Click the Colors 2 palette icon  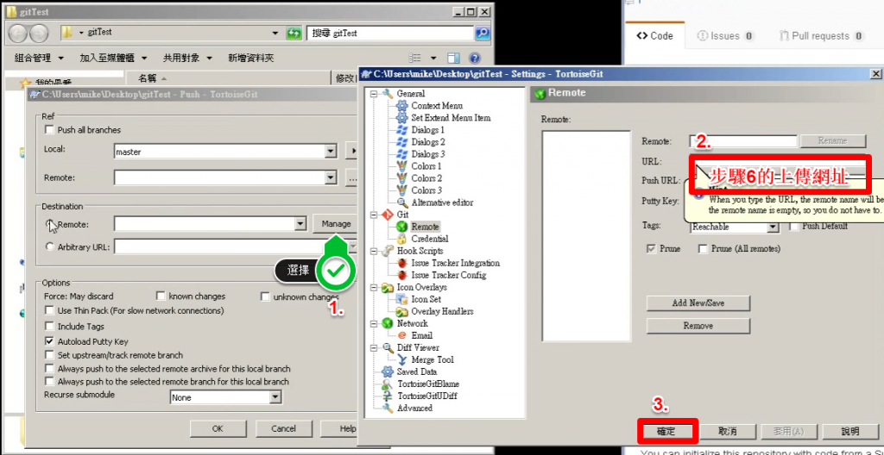point(401,178)
